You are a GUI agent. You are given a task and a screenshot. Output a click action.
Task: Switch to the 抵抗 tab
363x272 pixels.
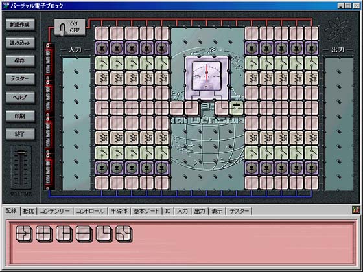point(29,211)
